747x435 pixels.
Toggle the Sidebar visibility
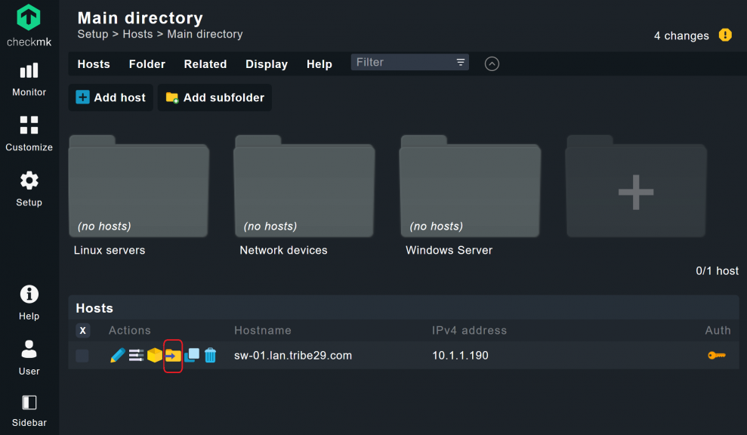pyautogui.click(x=29, y=410)
